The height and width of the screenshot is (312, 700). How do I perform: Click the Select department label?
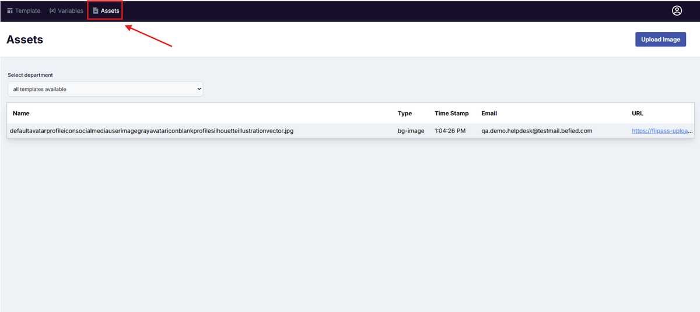(30, 75)
